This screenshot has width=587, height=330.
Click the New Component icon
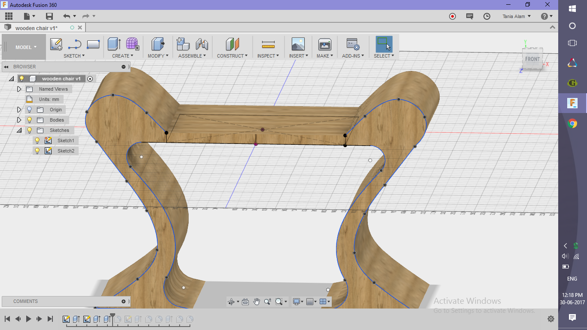point(183,44)
